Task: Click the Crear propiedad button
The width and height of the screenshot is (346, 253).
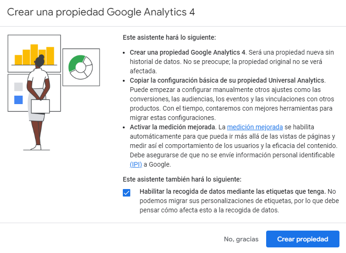Action: [303, 239]
